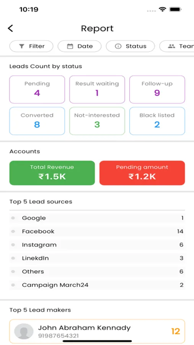
Task: Open the Result waiting leads card
Action: click(97, 90)
